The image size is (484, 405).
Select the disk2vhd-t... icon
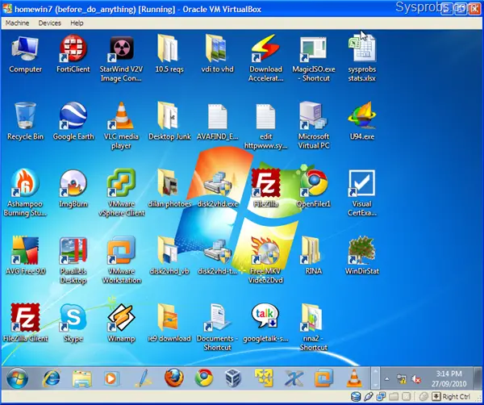tap(218, 257)
